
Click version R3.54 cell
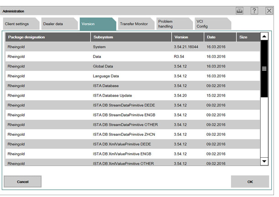pos(179,57)
